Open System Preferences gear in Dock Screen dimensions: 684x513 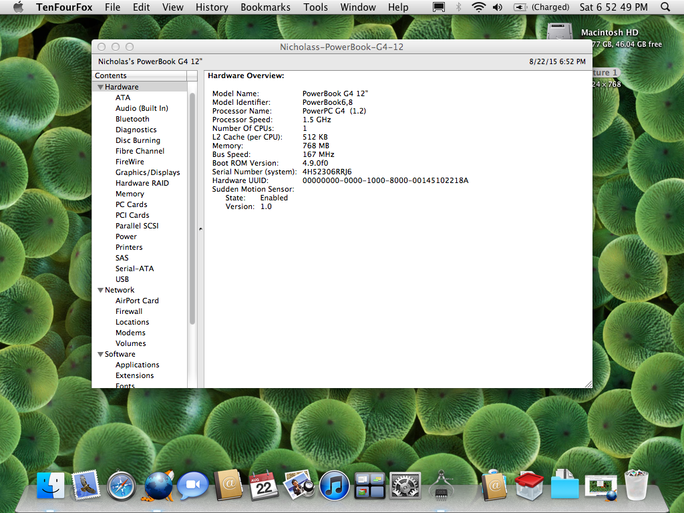[405, 486]
